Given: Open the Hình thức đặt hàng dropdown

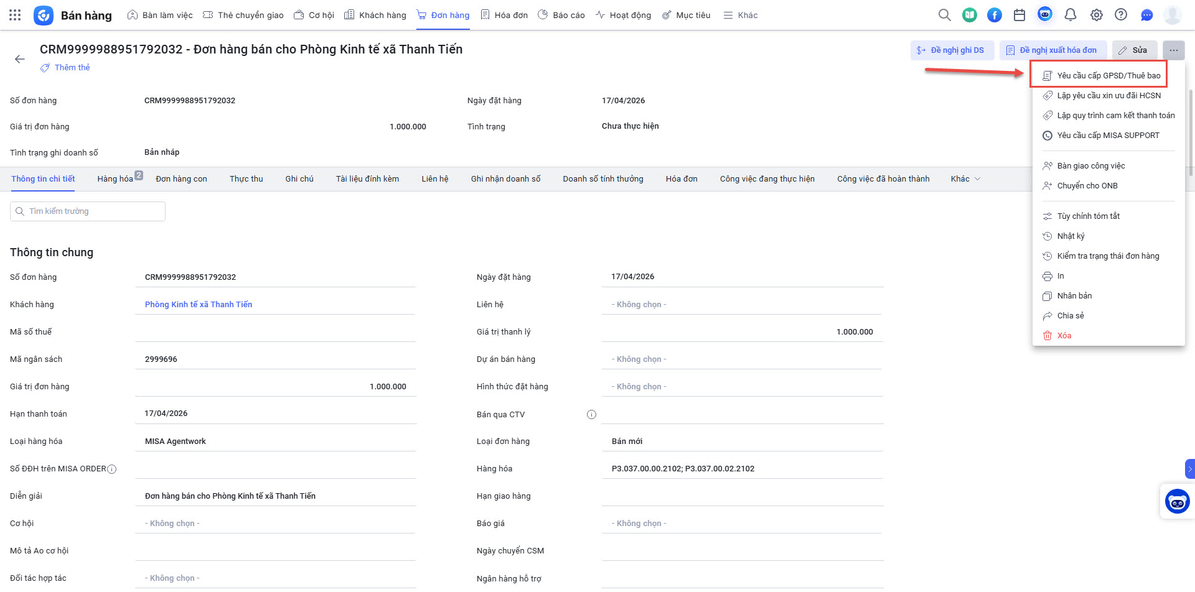Looking at the screenshot, I should click(x=741, y=387).
